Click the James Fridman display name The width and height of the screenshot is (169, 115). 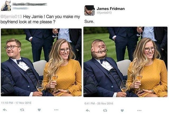[x=111, y=9]
